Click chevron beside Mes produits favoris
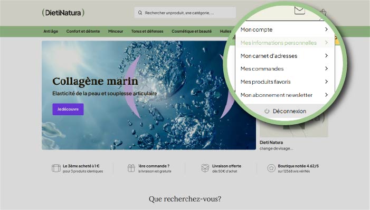This screenshot has height=210, width=370. [326, 82]
